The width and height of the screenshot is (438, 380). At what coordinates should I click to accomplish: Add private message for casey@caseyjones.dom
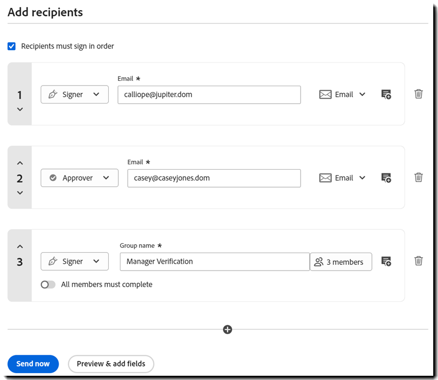click(x=386, y=178)
